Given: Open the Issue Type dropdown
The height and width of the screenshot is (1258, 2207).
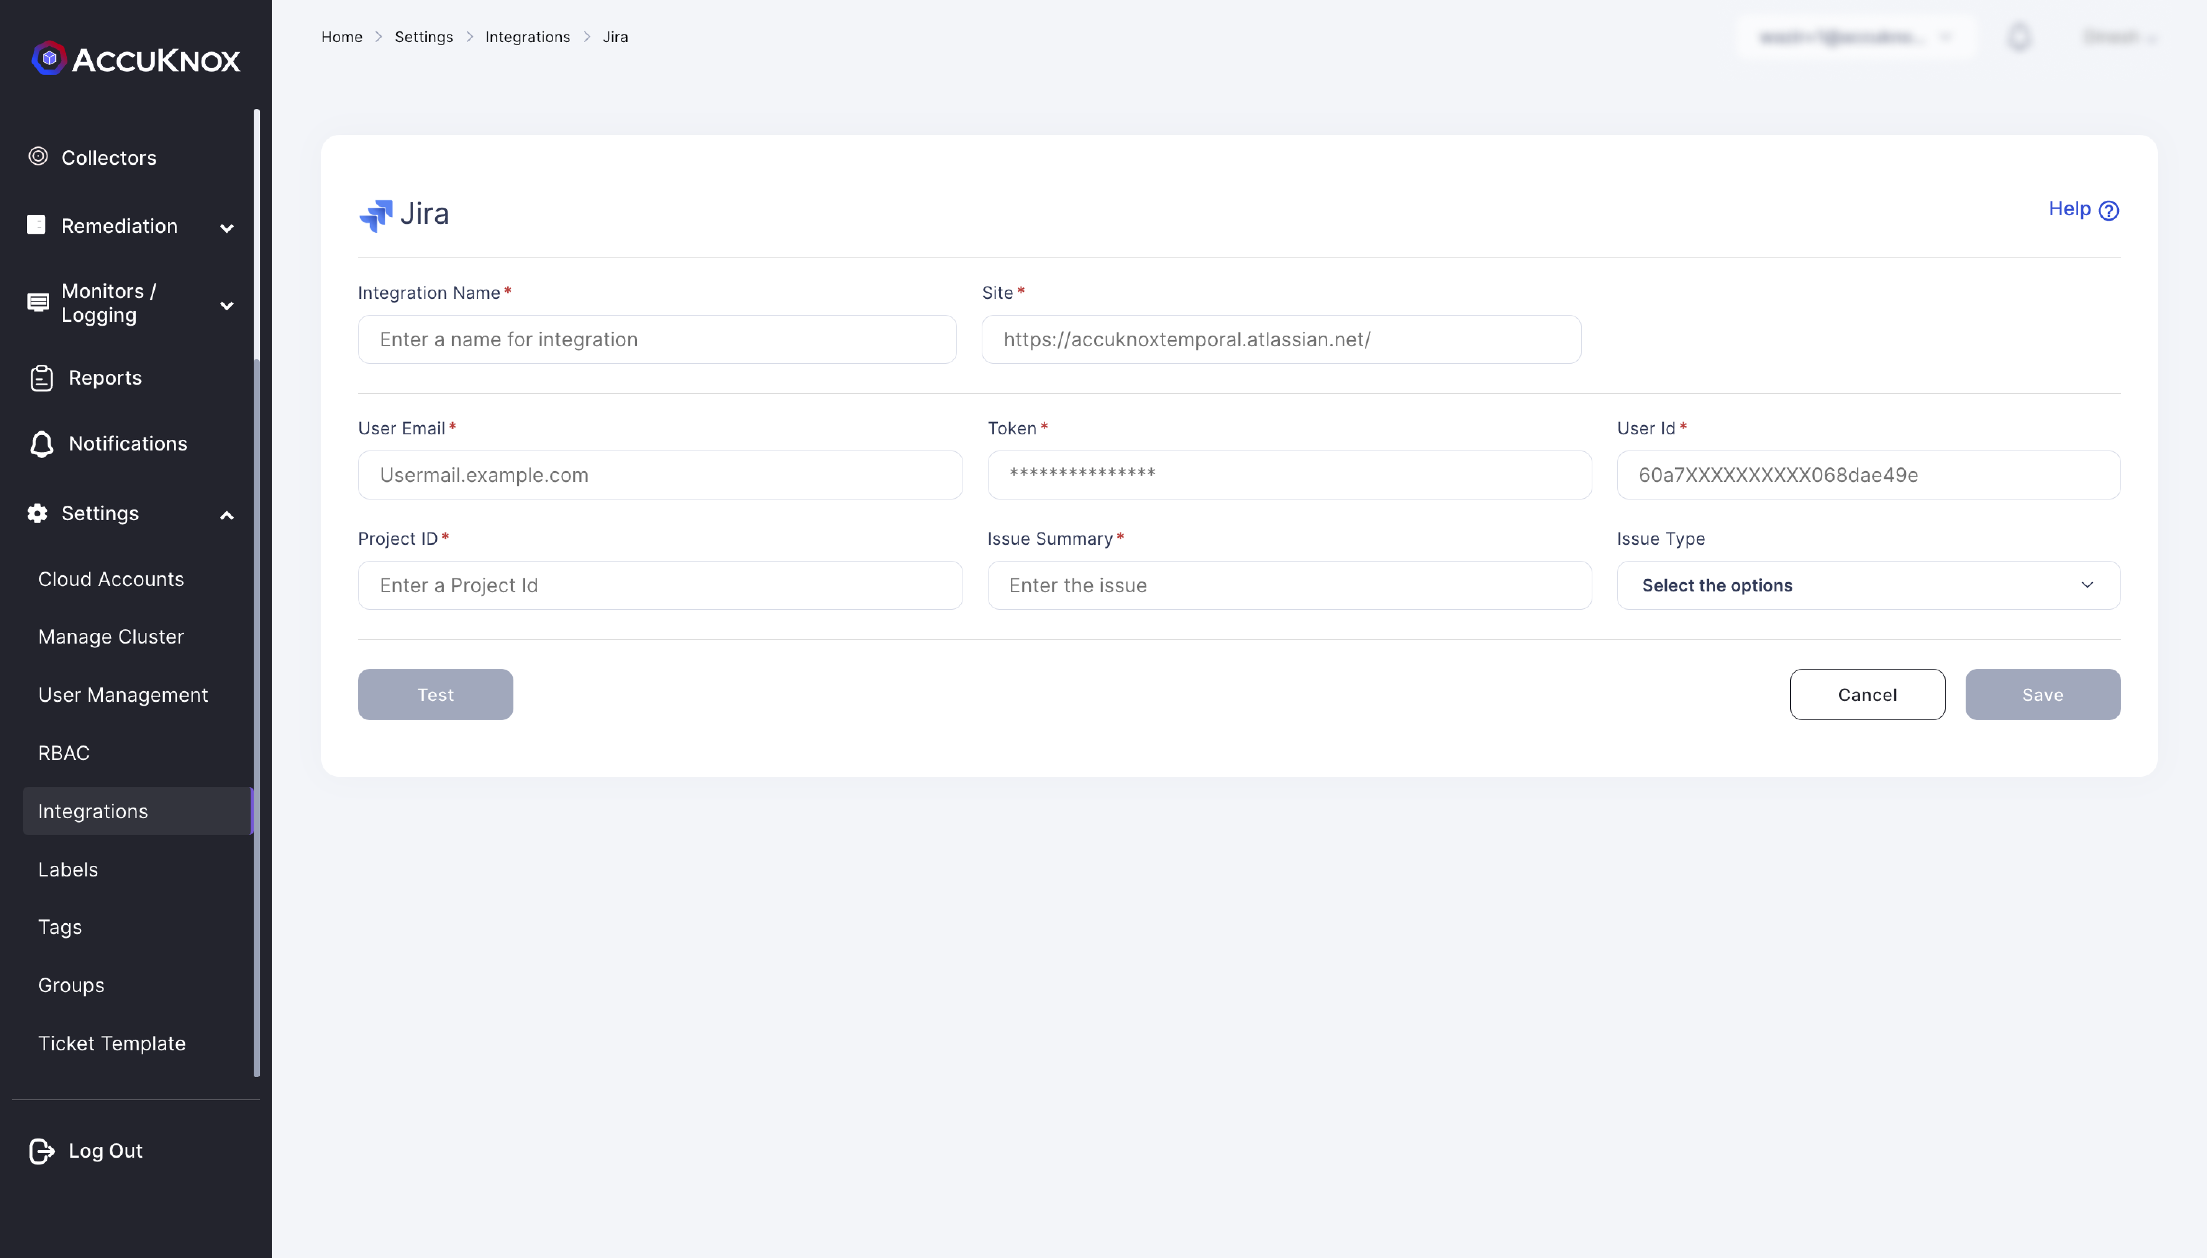Looking at the screenshot, I should point(1868,585).
